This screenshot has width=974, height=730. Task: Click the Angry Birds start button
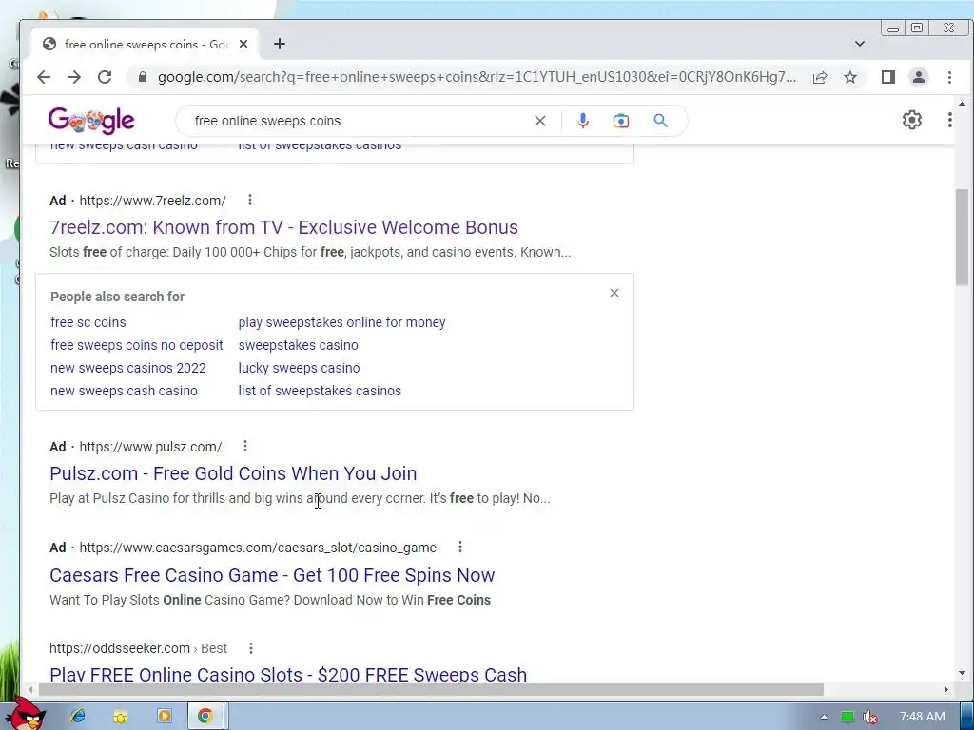point(27,715)
